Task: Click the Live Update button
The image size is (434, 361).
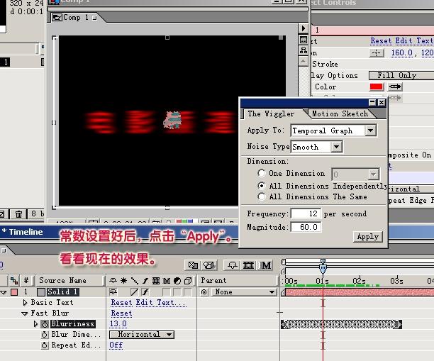Action: 193,265
